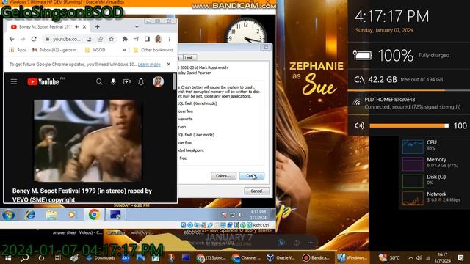
Task: Click the VirtualBox hard disk status icon
Action: [184, 225]
